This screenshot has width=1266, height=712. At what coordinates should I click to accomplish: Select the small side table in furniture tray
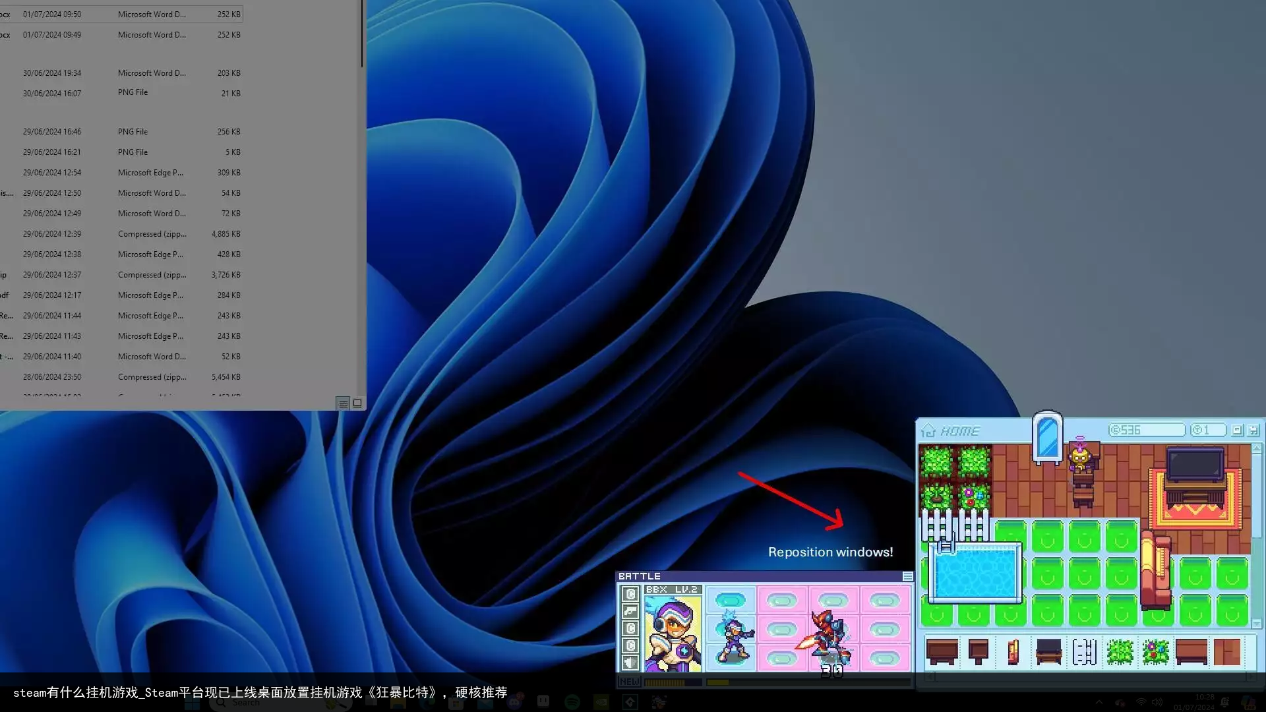coord(979,651)
